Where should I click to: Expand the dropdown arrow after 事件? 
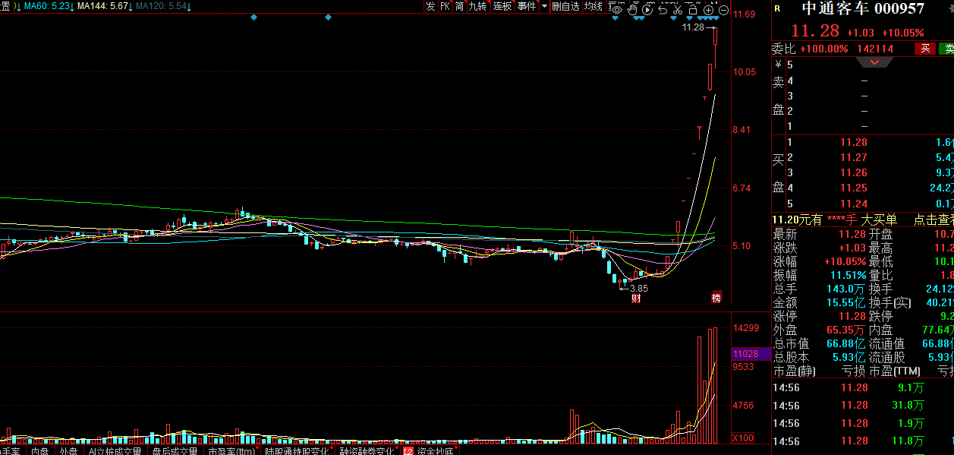coord(544,6)
